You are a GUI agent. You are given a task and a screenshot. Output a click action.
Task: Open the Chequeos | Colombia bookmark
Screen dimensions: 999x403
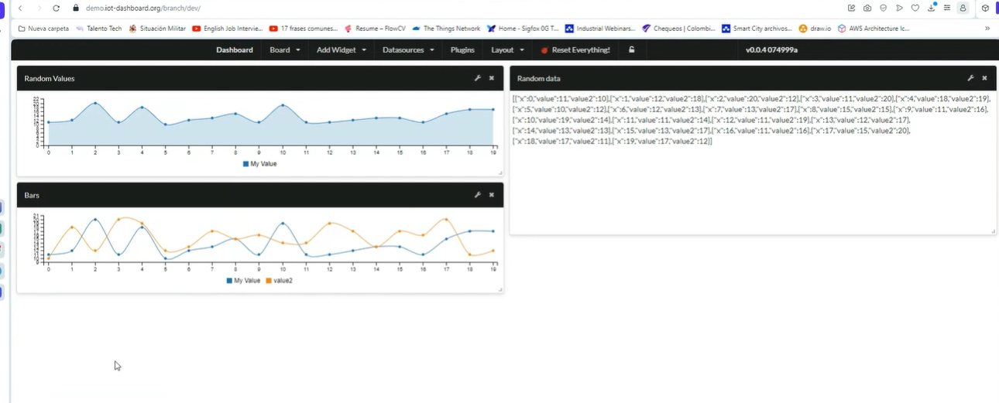click(678, 29)
